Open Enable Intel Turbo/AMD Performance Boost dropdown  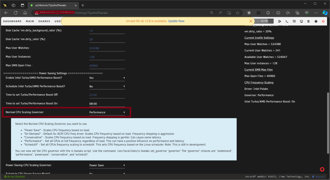click(x=107, y=78)
